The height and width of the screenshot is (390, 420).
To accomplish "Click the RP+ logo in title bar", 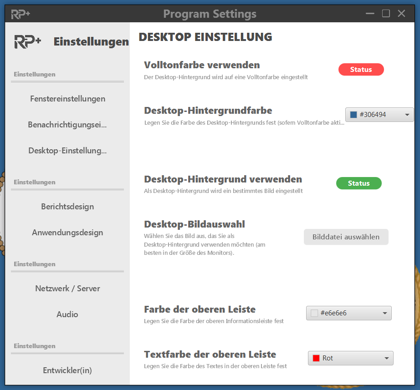I will pyautogui.click(x=20, y=14).
